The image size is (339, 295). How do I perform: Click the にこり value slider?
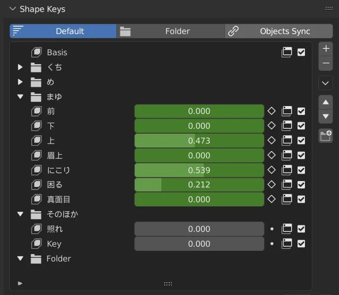click(199, 170)
